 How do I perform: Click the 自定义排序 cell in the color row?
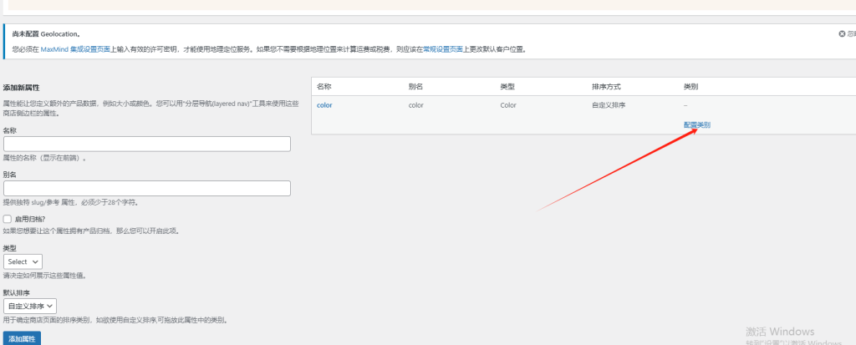tap(609, 105)
